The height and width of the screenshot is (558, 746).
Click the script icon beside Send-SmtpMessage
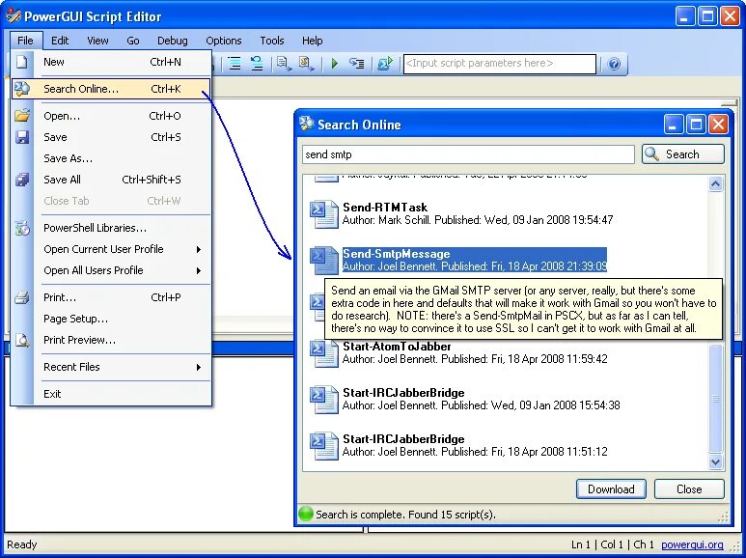point(324,260)
